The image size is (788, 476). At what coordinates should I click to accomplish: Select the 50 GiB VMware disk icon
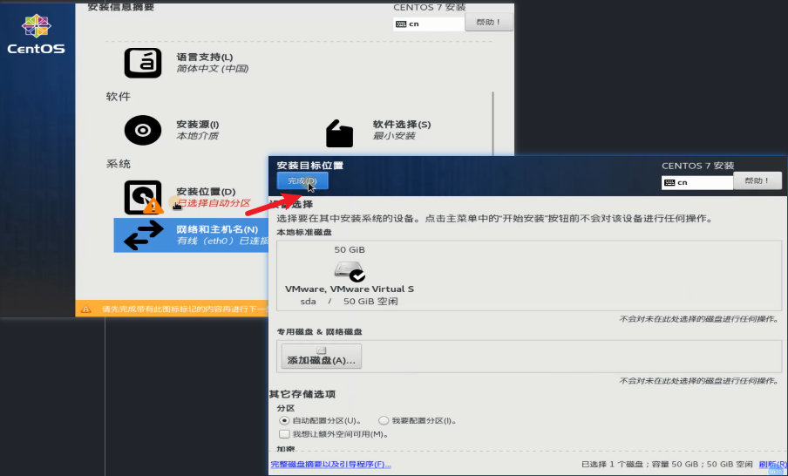[350, 271]
